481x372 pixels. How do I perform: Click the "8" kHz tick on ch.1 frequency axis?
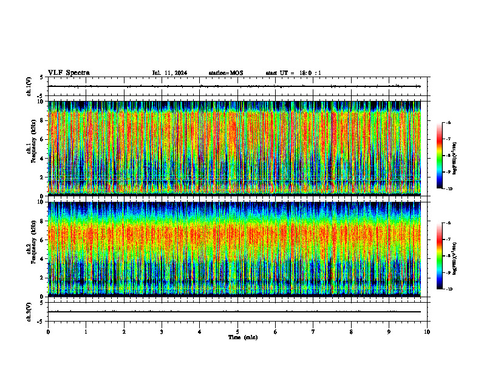[43, 120]
